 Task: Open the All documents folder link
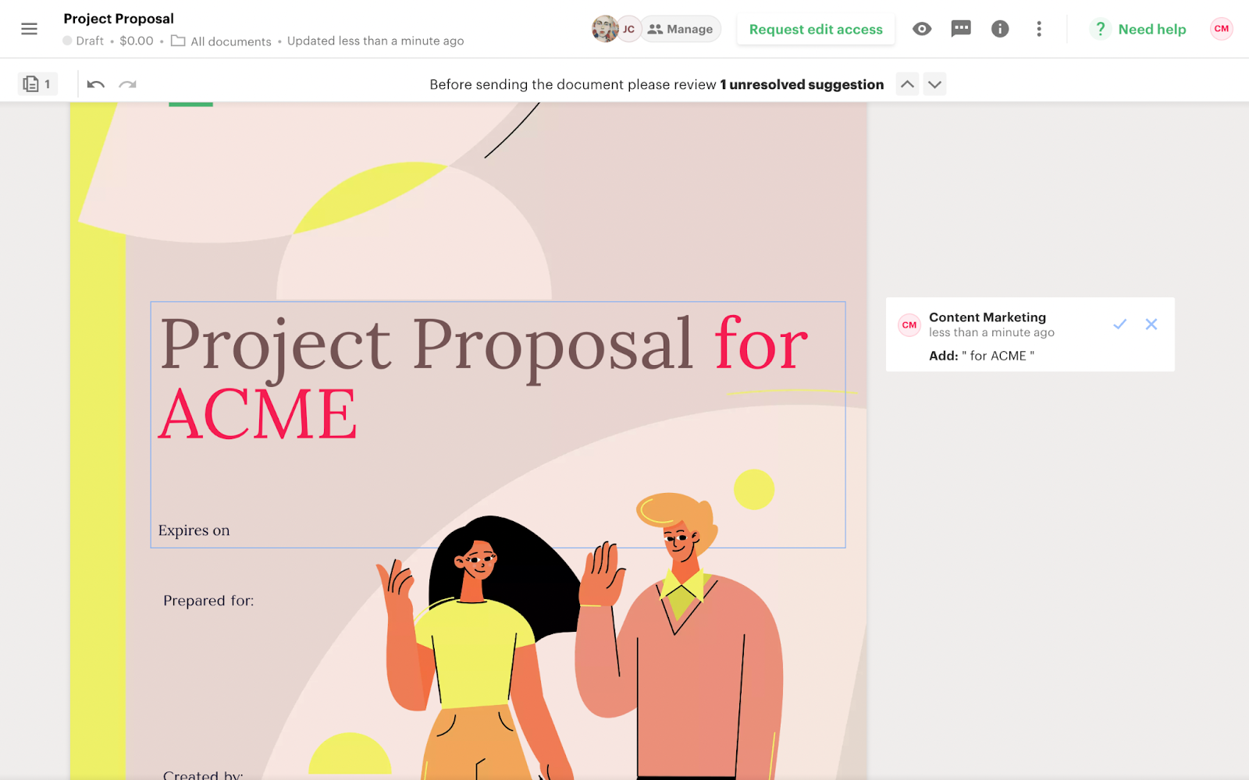click(x=222, y=41)
